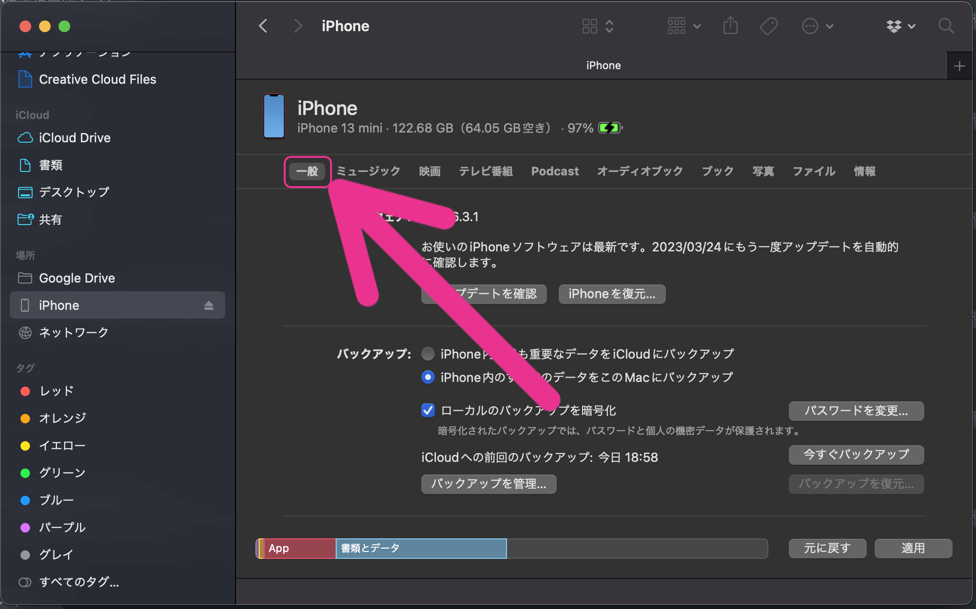The width and height of the screenshot is (976, 609).
Task: Select backup to this Mac radio button
Action: click(428, 377)
